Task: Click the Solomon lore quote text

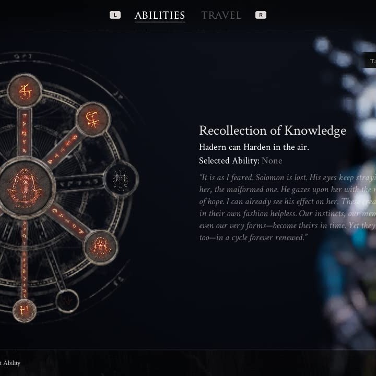Action: coord(288,207)
